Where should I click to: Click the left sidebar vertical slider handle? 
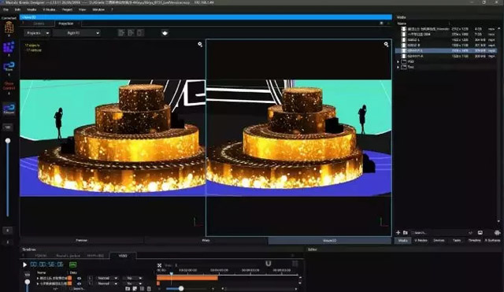8,141
